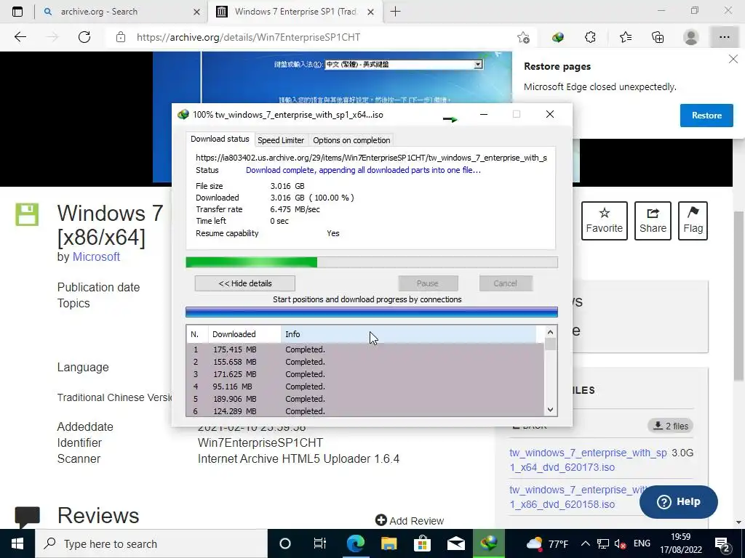Select connection row 5 with 189.906 MB
The width and height of the screenshot is (745, 558).
(x=365, y=399)
